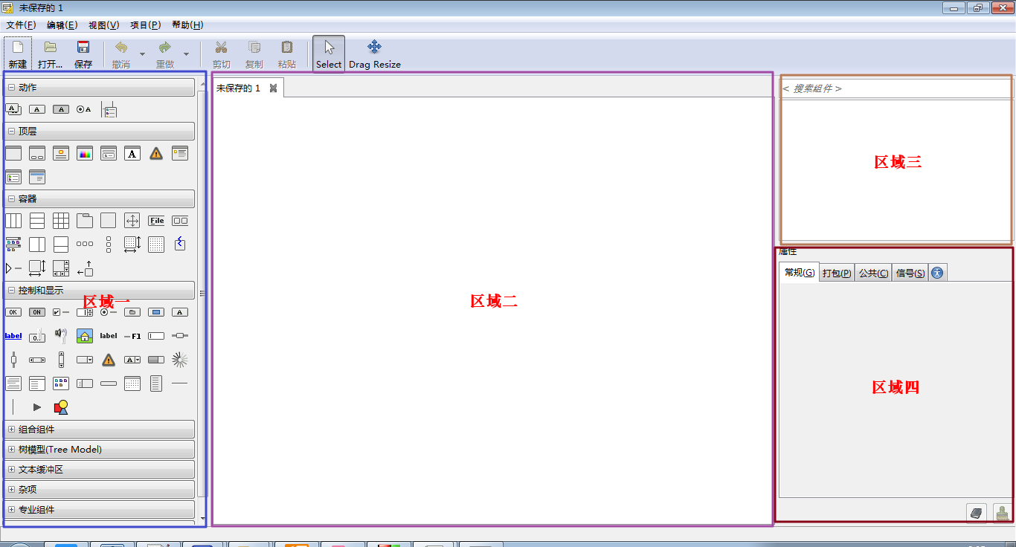Select the Calendar widget icon
The image size is (1016, 547).
point(132,383)
